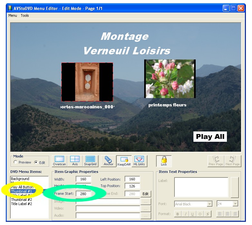Click the Frame Start input field
252x225 pixels.
click(x=83, y=194)
